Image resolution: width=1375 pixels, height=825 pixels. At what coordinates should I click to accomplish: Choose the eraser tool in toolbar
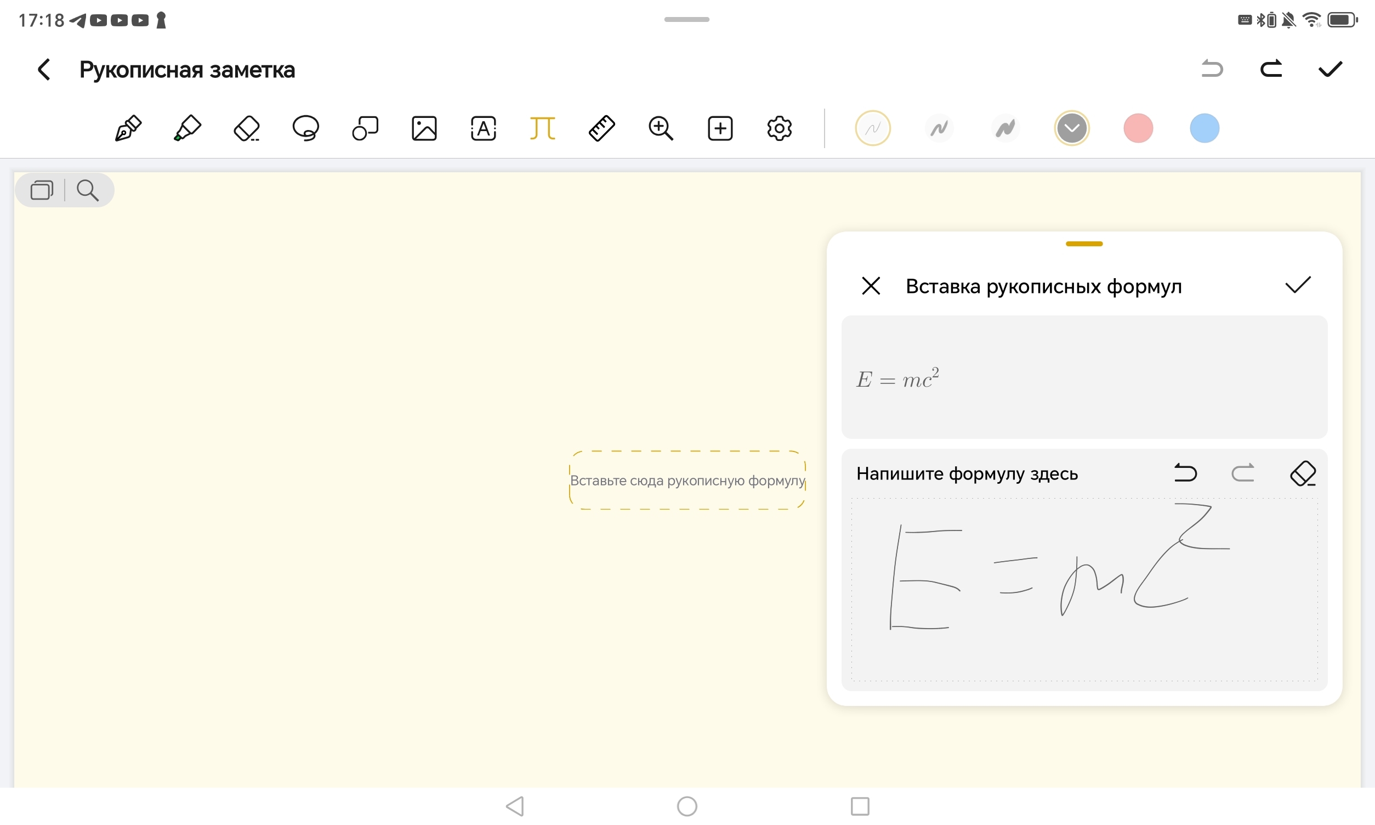[247, 128]
